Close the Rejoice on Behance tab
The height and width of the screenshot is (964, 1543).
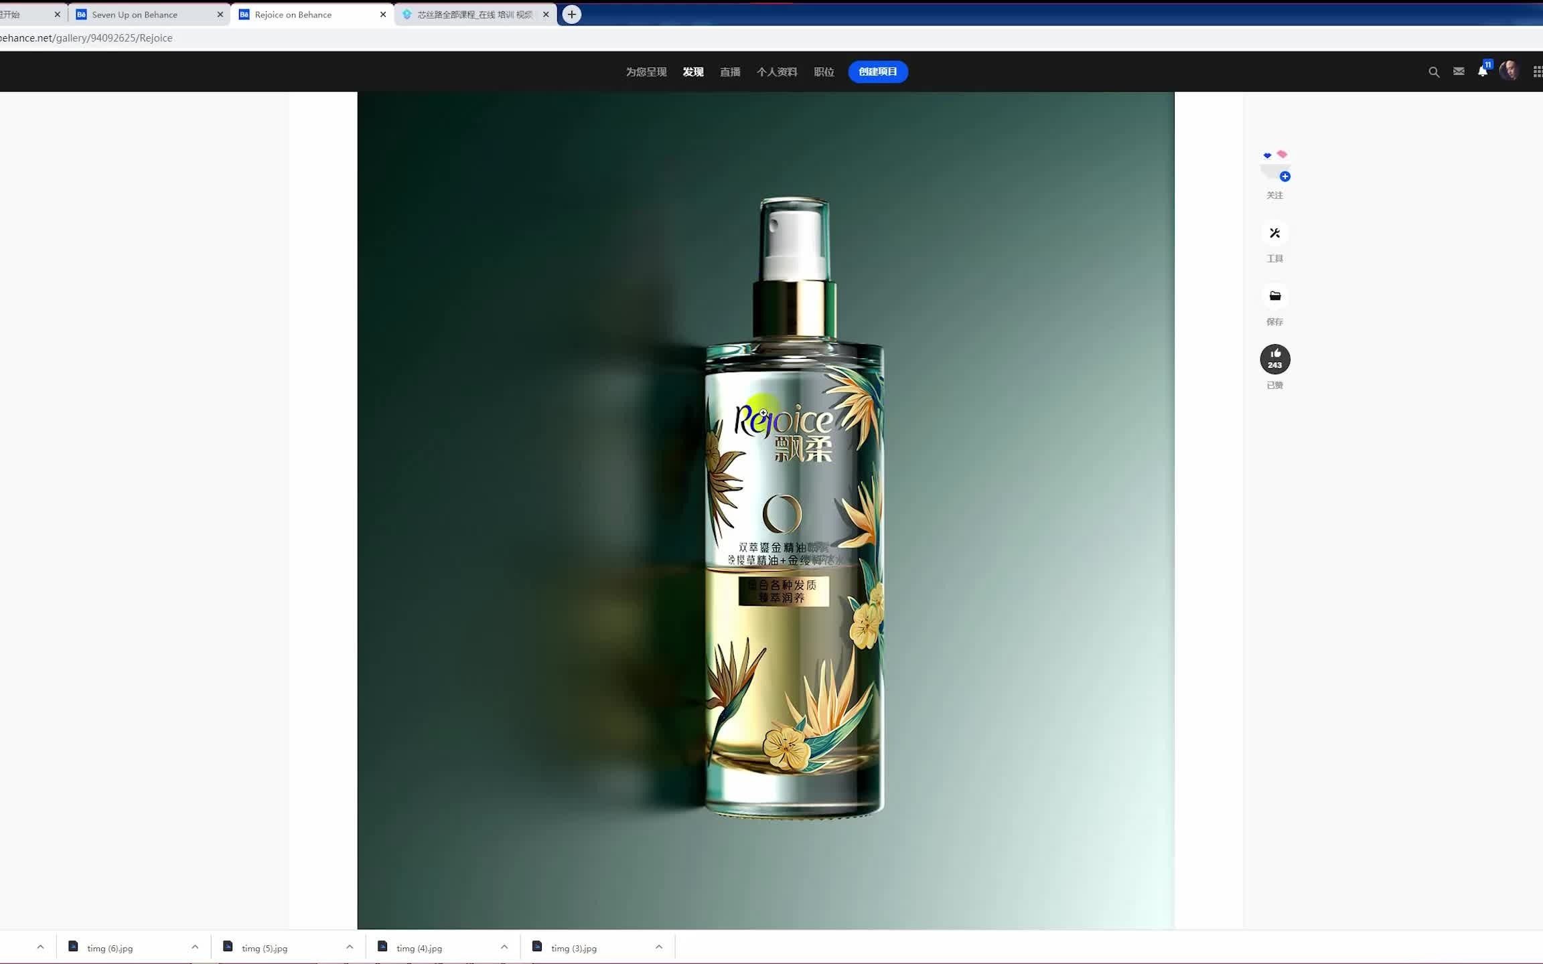pos(383,14)
